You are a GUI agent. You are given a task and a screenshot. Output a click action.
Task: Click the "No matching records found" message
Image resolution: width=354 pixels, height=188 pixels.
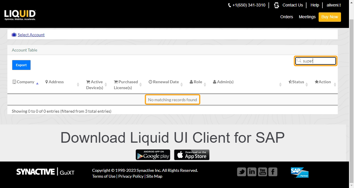pyautogui.click(x=173, y=100)
